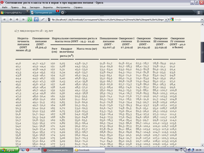Select Соотношение роста taskbar button
This screenshot has width=204, height=153.
pos(57,150)
